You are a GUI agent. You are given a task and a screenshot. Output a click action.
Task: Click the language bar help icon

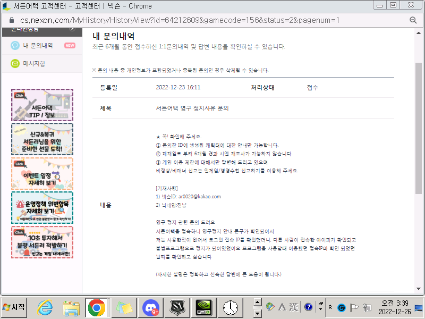(x=308, y=307)
